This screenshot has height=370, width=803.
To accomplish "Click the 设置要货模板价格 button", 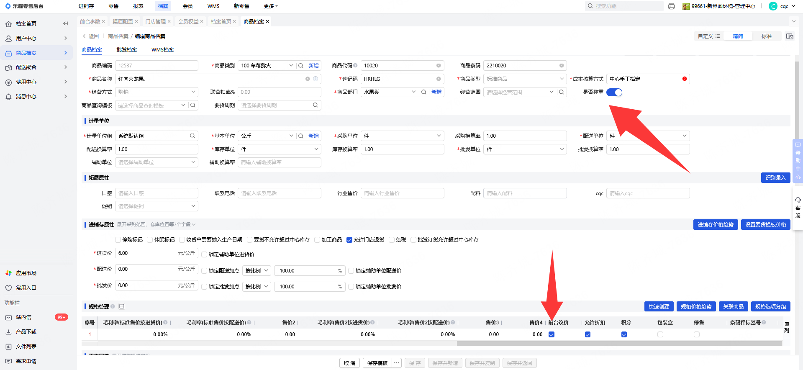I will point(766,225).
